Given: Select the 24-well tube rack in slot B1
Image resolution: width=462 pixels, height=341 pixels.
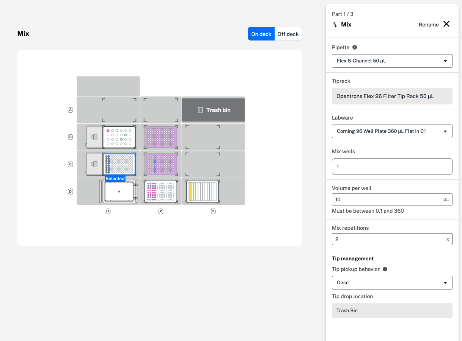Looking at the screenshot, I should 119,137.
